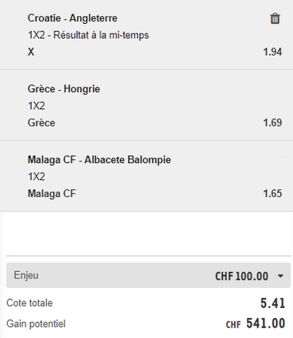Select the 5.41 total odds value
This screenshot has height=338, width=293.
(272, 303)
